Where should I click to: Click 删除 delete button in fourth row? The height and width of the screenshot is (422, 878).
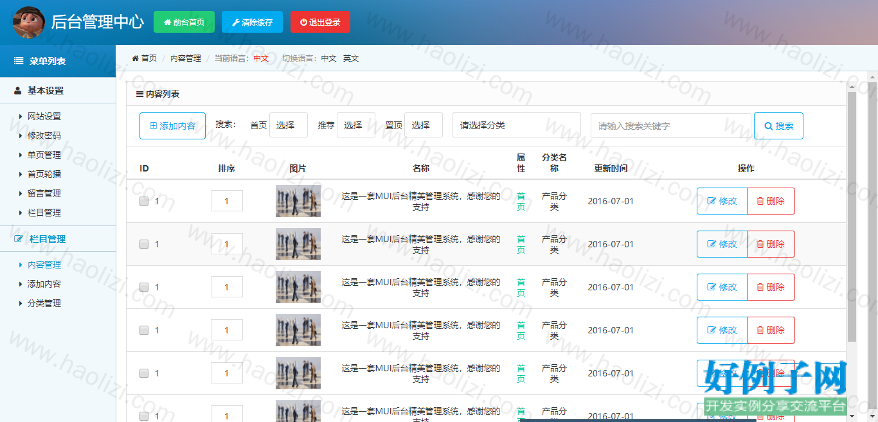[771, 330]
